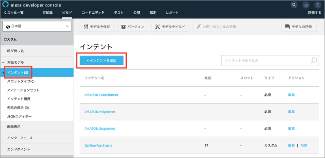
Task: Open the AMAZON.CancelIntent link
Action: [101, 95]
